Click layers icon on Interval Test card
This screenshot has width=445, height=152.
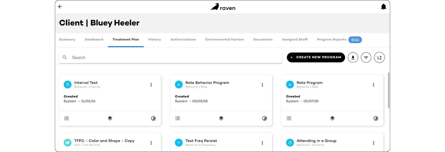[110, 118]
